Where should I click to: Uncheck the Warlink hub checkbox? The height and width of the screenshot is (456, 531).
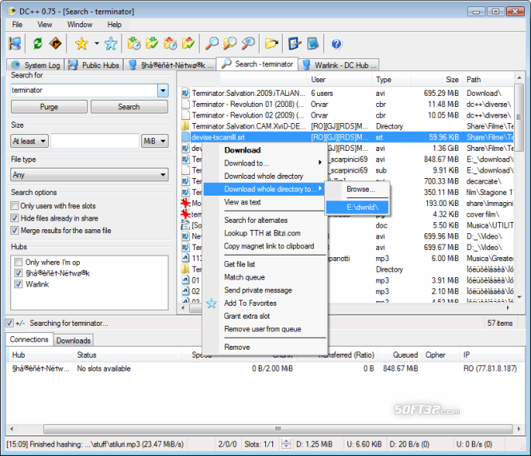click(18, 284)
